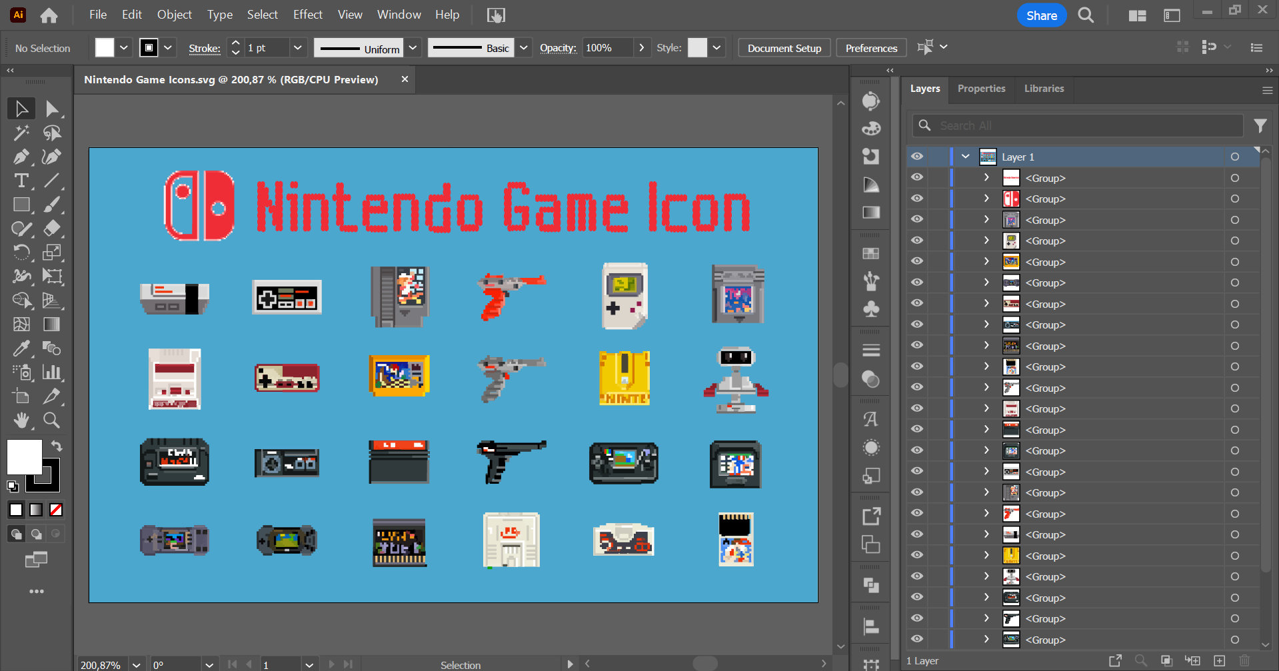Select the Eyedropper tool

[21, 348]
